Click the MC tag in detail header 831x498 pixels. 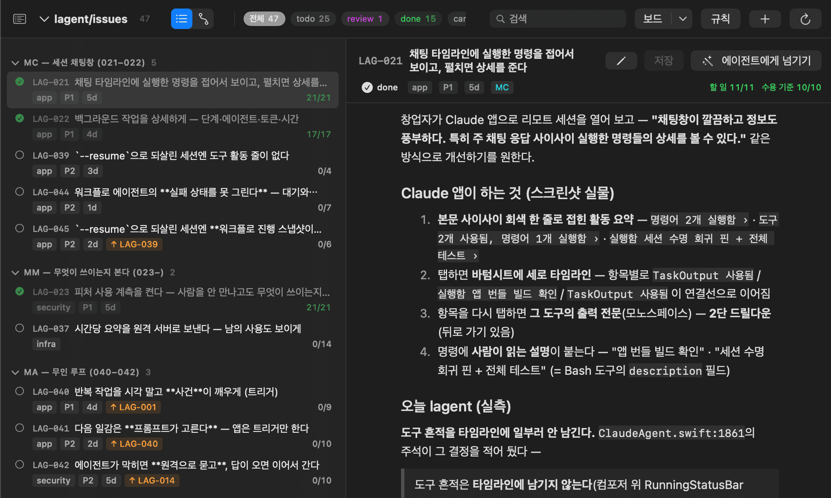point(502,87)
